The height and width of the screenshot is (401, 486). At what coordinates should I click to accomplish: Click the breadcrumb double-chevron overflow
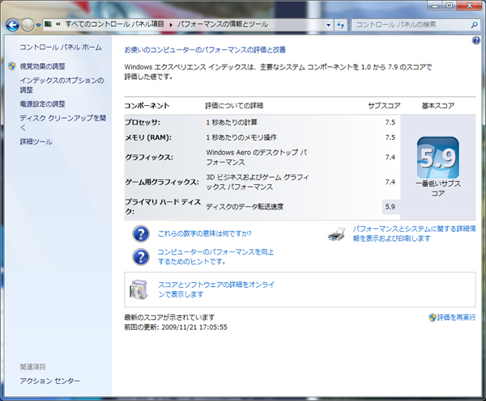[58, 23]
